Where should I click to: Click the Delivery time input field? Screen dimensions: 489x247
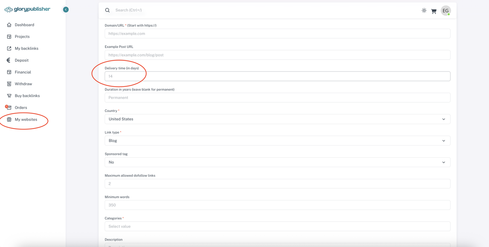[277, 76]
